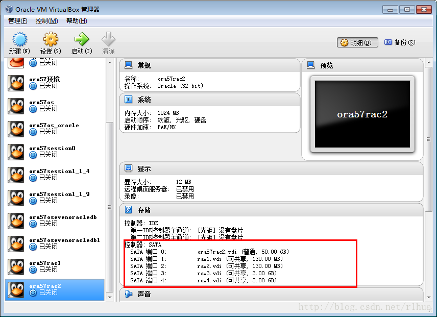Click the 12 MB video memory value

pos(183,182)
